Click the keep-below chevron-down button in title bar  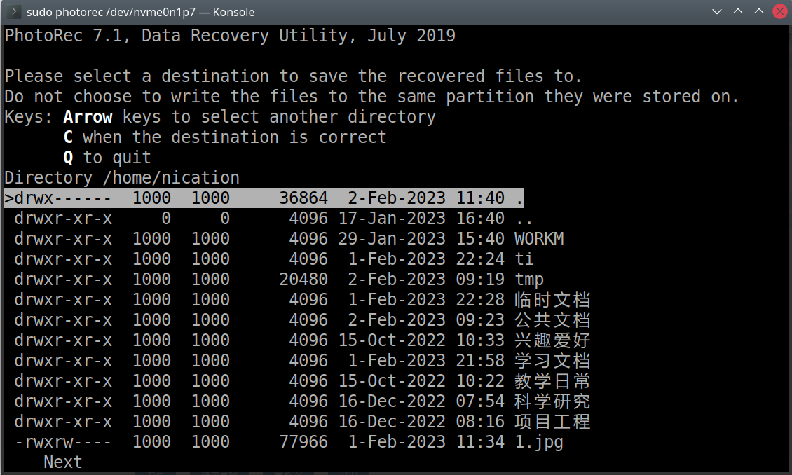[x=716, y=12]
